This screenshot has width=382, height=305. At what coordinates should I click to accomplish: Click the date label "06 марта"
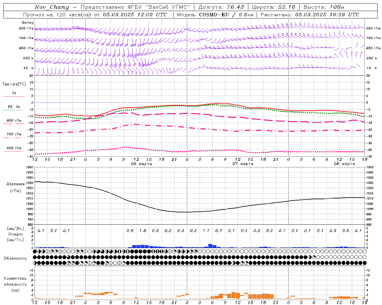141,164
